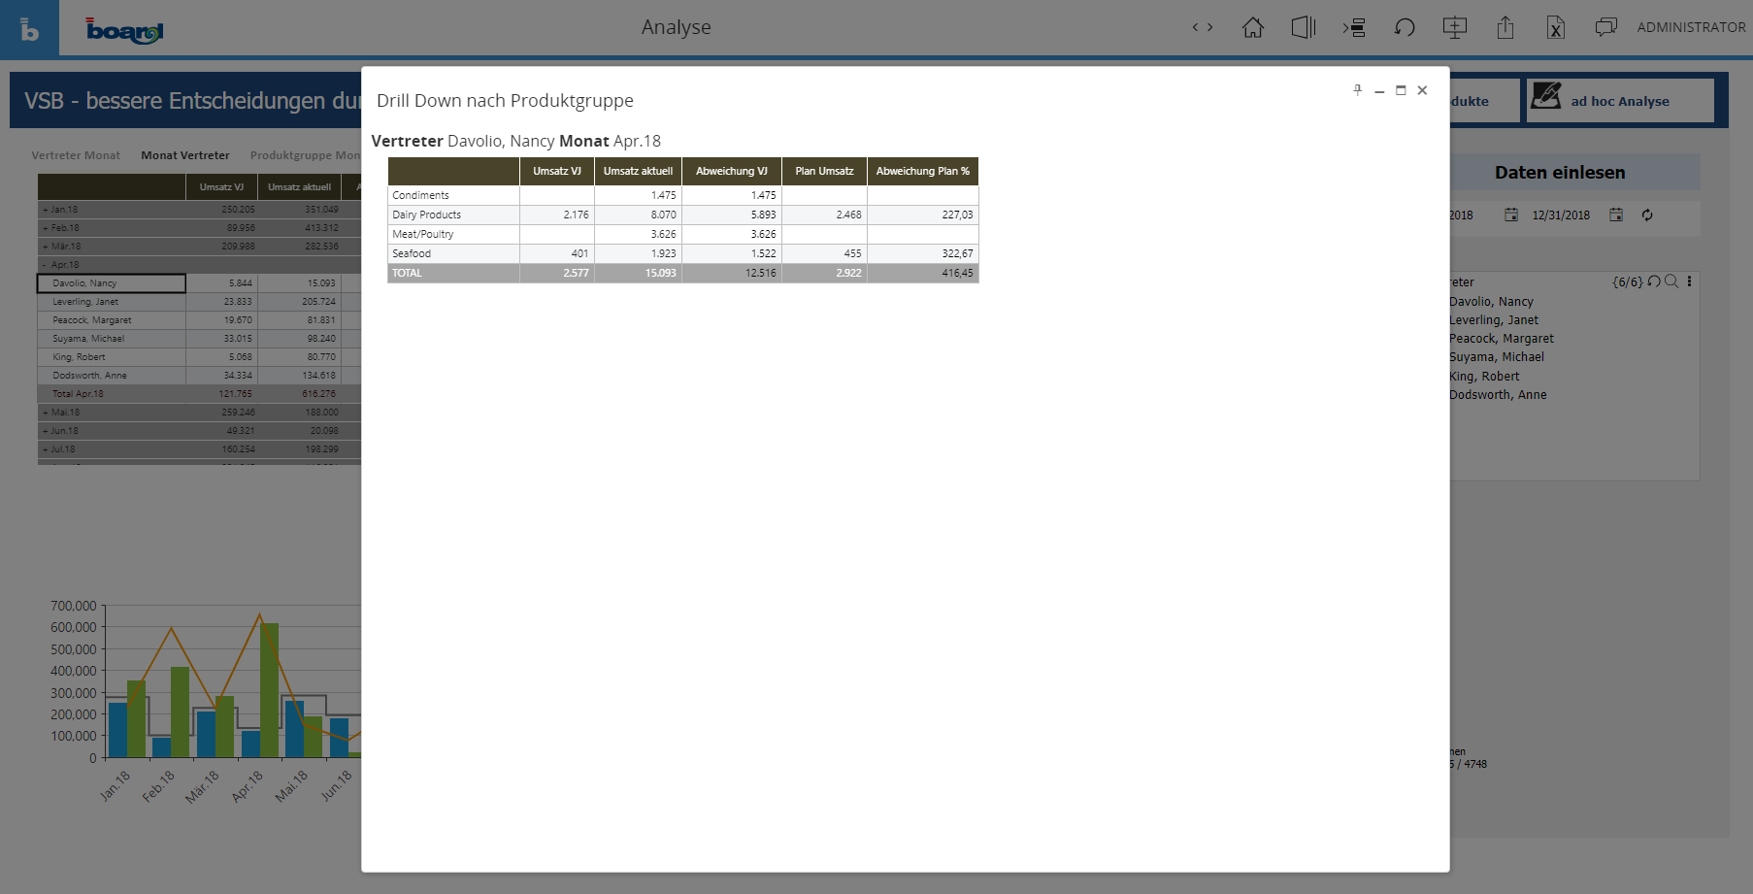Screen dimensions: 1753x894
Task: Collapse the Apr.18 row
Action: tap(45, 265)
